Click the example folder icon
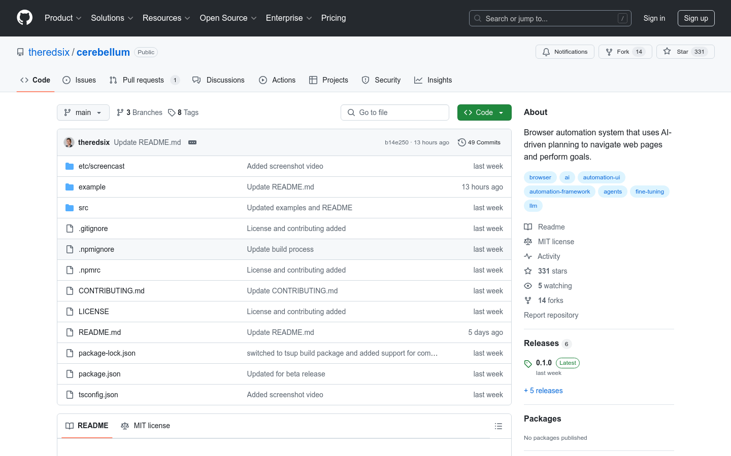Screen dimensions: 731x456 point(70,187)
